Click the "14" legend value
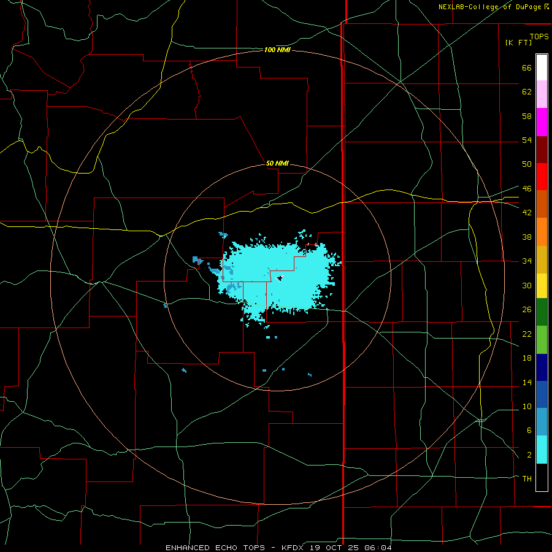552x552 pixels. (x=527, y=382)
